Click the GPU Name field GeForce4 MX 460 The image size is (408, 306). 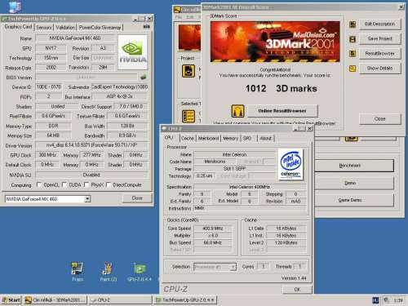(x=75, y=38)
